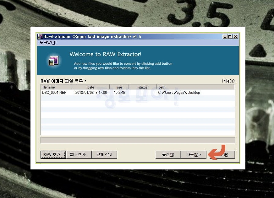This screenshot has width=274, height=198.
Task: Close the RawExtractor window
Action: point(236,37)
